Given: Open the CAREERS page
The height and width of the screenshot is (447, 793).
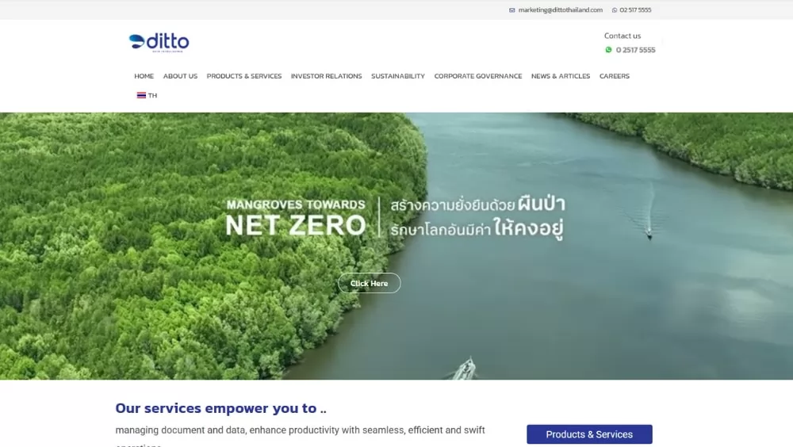Looking at the screenshot, I should coord(615,76).
